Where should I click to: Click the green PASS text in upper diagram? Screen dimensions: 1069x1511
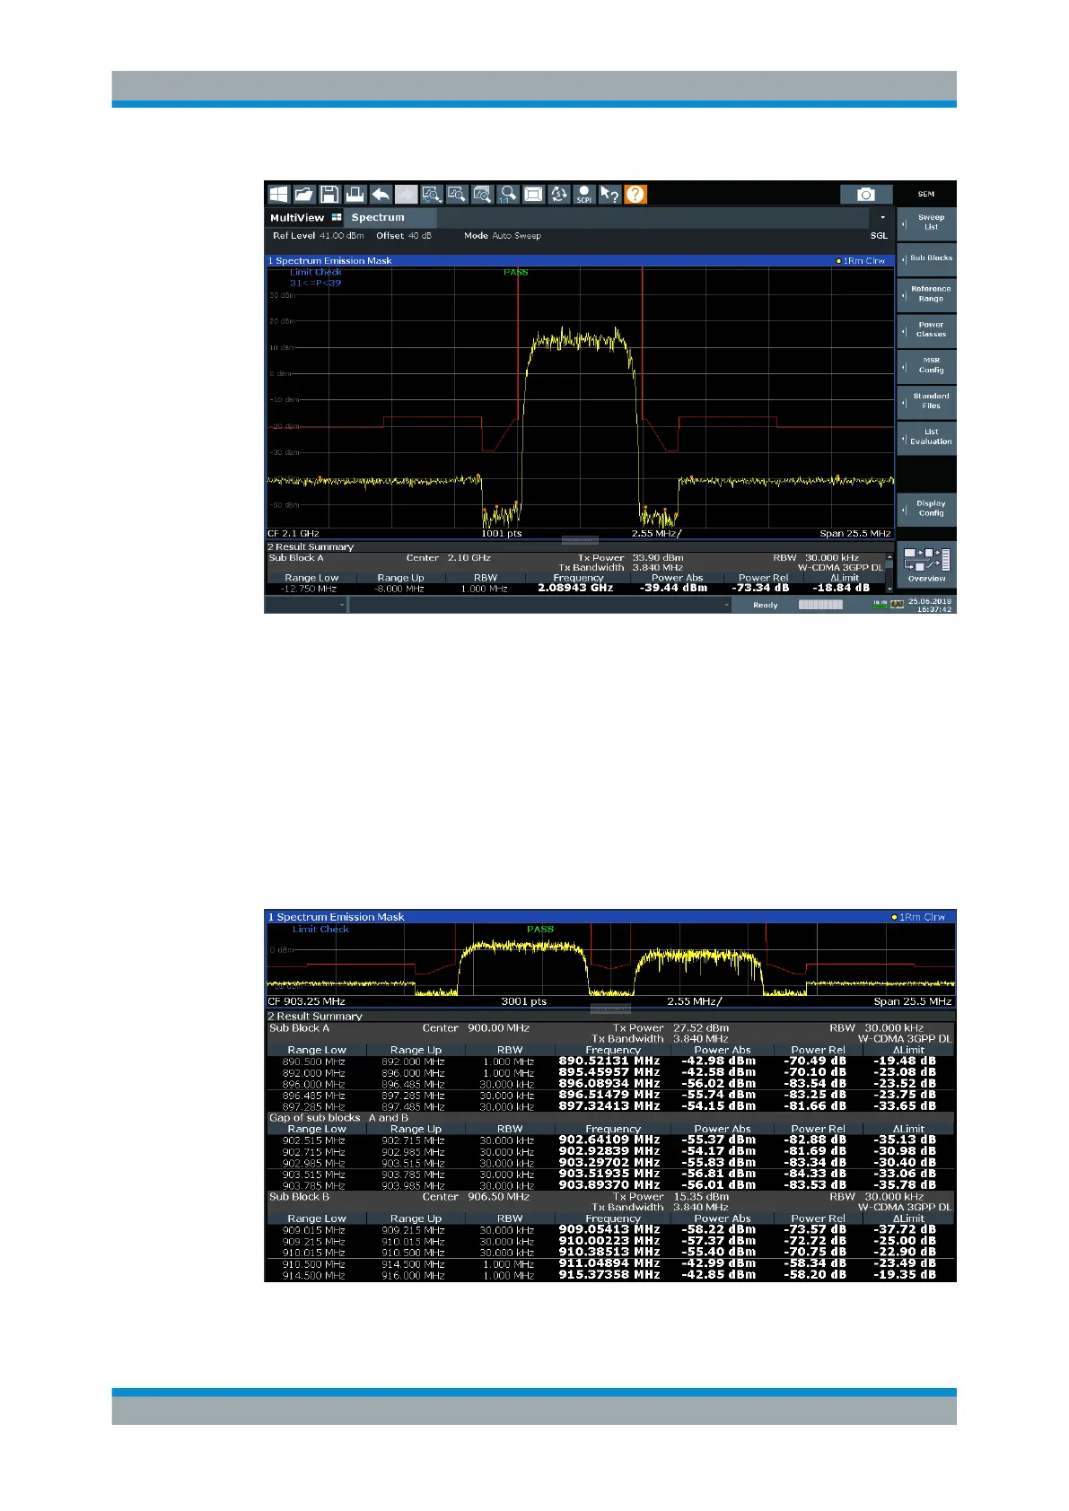[x=516, y=272]
